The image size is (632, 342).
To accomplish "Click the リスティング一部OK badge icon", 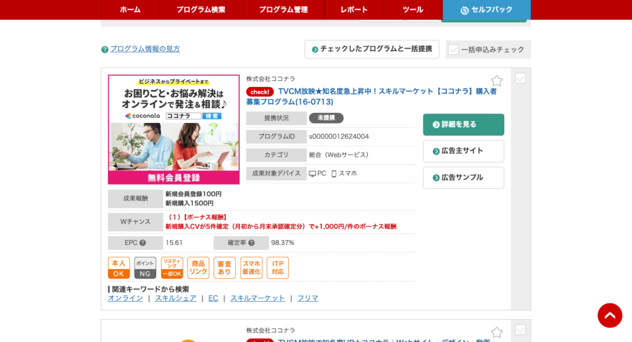I will point(172,268).
